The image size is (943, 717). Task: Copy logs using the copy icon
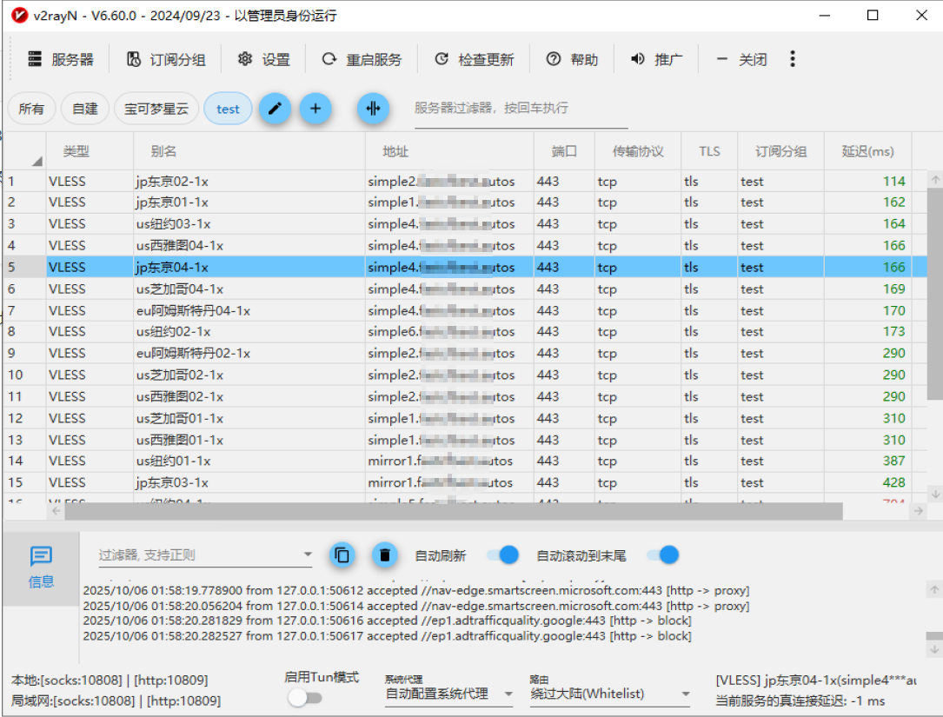point(342,554)
